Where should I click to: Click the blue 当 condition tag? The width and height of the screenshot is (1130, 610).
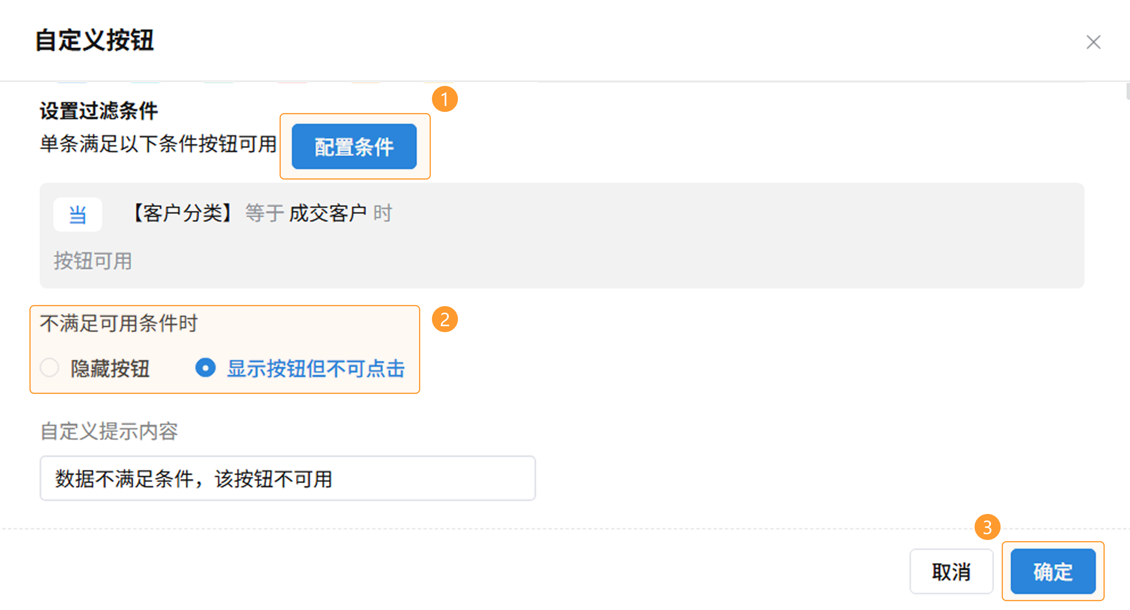78,215
